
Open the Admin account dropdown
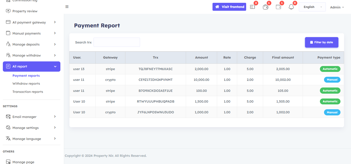point(337,7)
